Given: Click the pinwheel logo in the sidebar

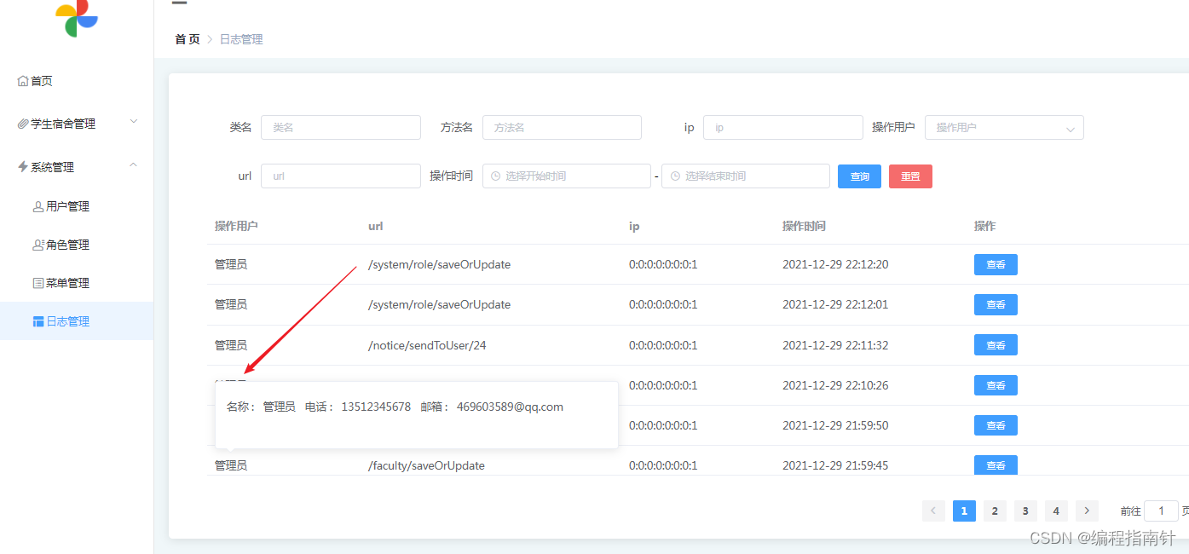Looking at the screenshot, I should click(77, 17).
